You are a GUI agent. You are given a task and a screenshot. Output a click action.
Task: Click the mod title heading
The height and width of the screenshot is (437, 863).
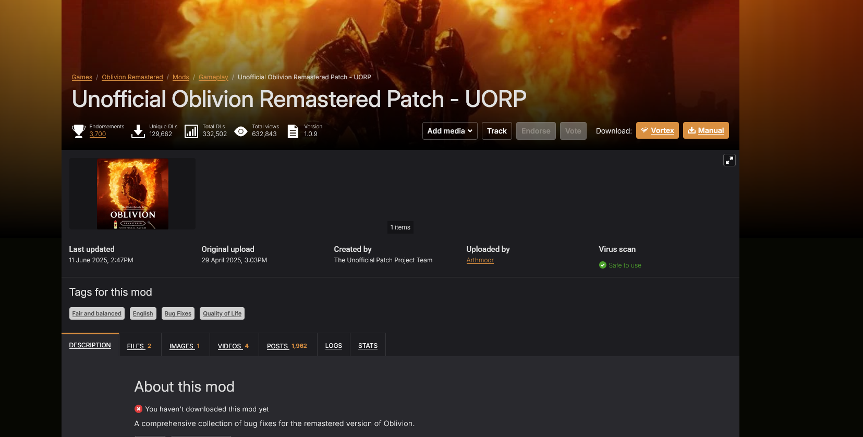pos(299,99)
